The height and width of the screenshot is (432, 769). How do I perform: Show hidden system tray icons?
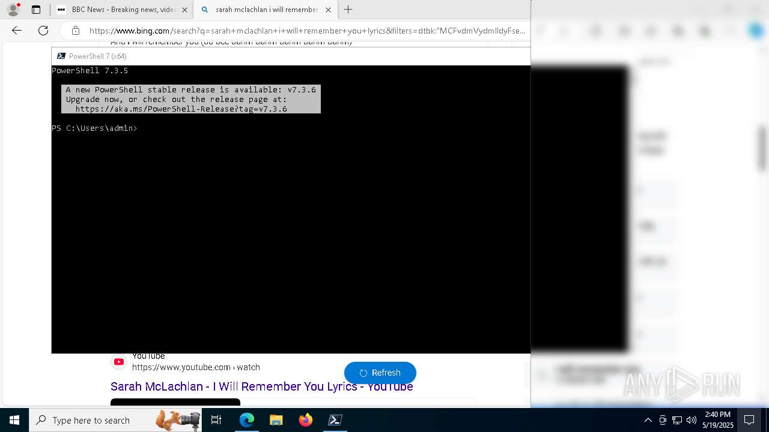tap(648, 420)
